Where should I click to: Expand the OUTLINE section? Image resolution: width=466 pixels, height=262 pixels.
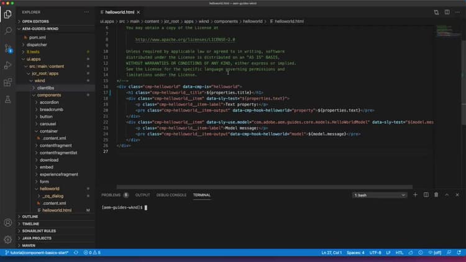point(30,217)
